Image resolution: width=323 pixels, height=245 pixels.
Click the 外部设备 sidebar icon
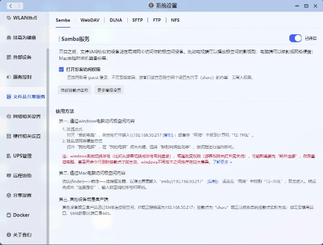tap(9, 57)
